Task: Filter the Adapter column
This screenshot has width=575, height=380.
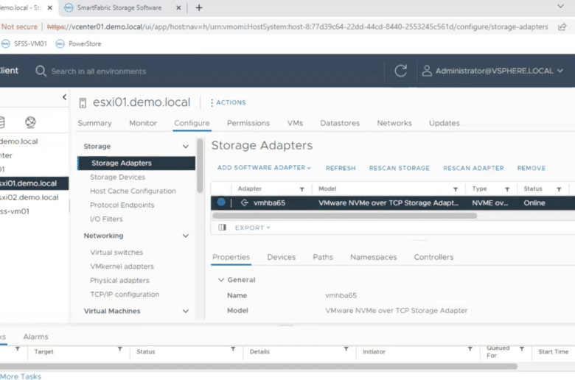Action: (x=302, y=189)
